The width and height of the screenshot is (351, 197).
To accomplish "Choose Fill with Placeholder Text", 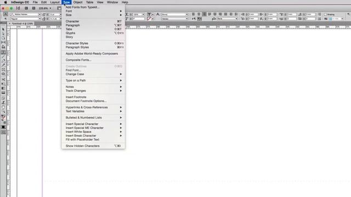I will tap(93, 140).
